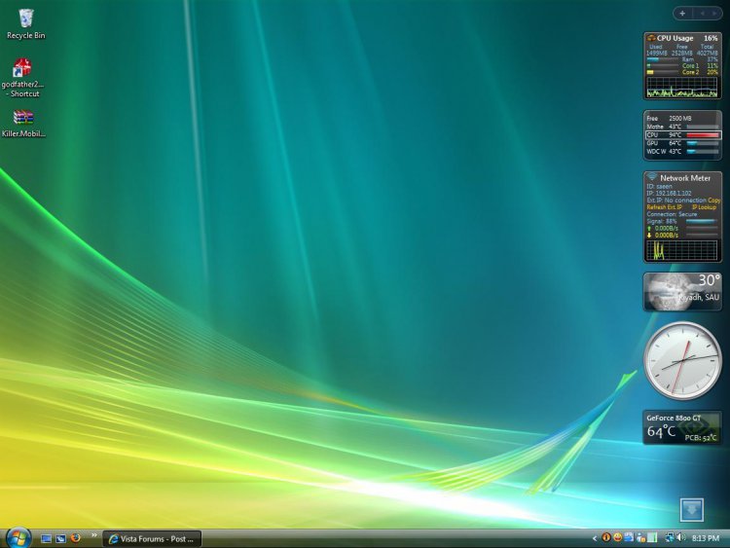Click the CPU usage history graph
Image resolution: width=730 pixels, height=548 pixels.
(x=682, y=88)
